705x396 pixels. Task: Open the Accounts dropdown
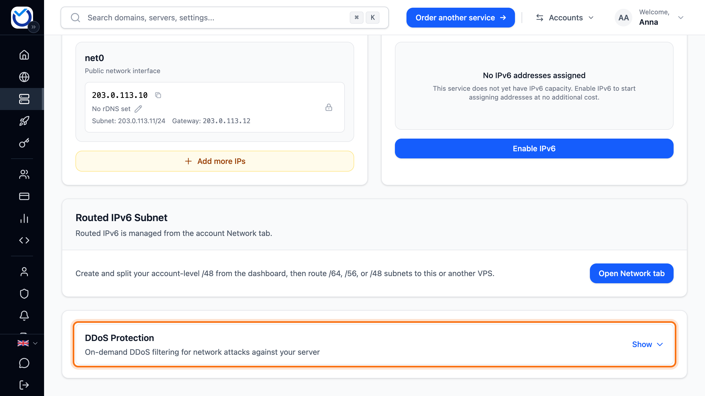pos(565,18)
